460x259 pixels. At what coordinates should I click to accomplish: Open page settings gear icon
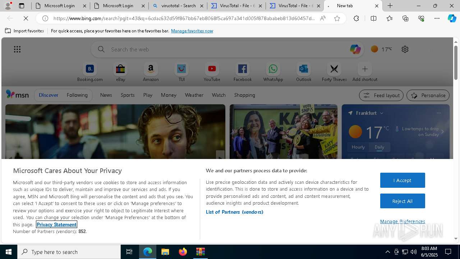(405, 49)
